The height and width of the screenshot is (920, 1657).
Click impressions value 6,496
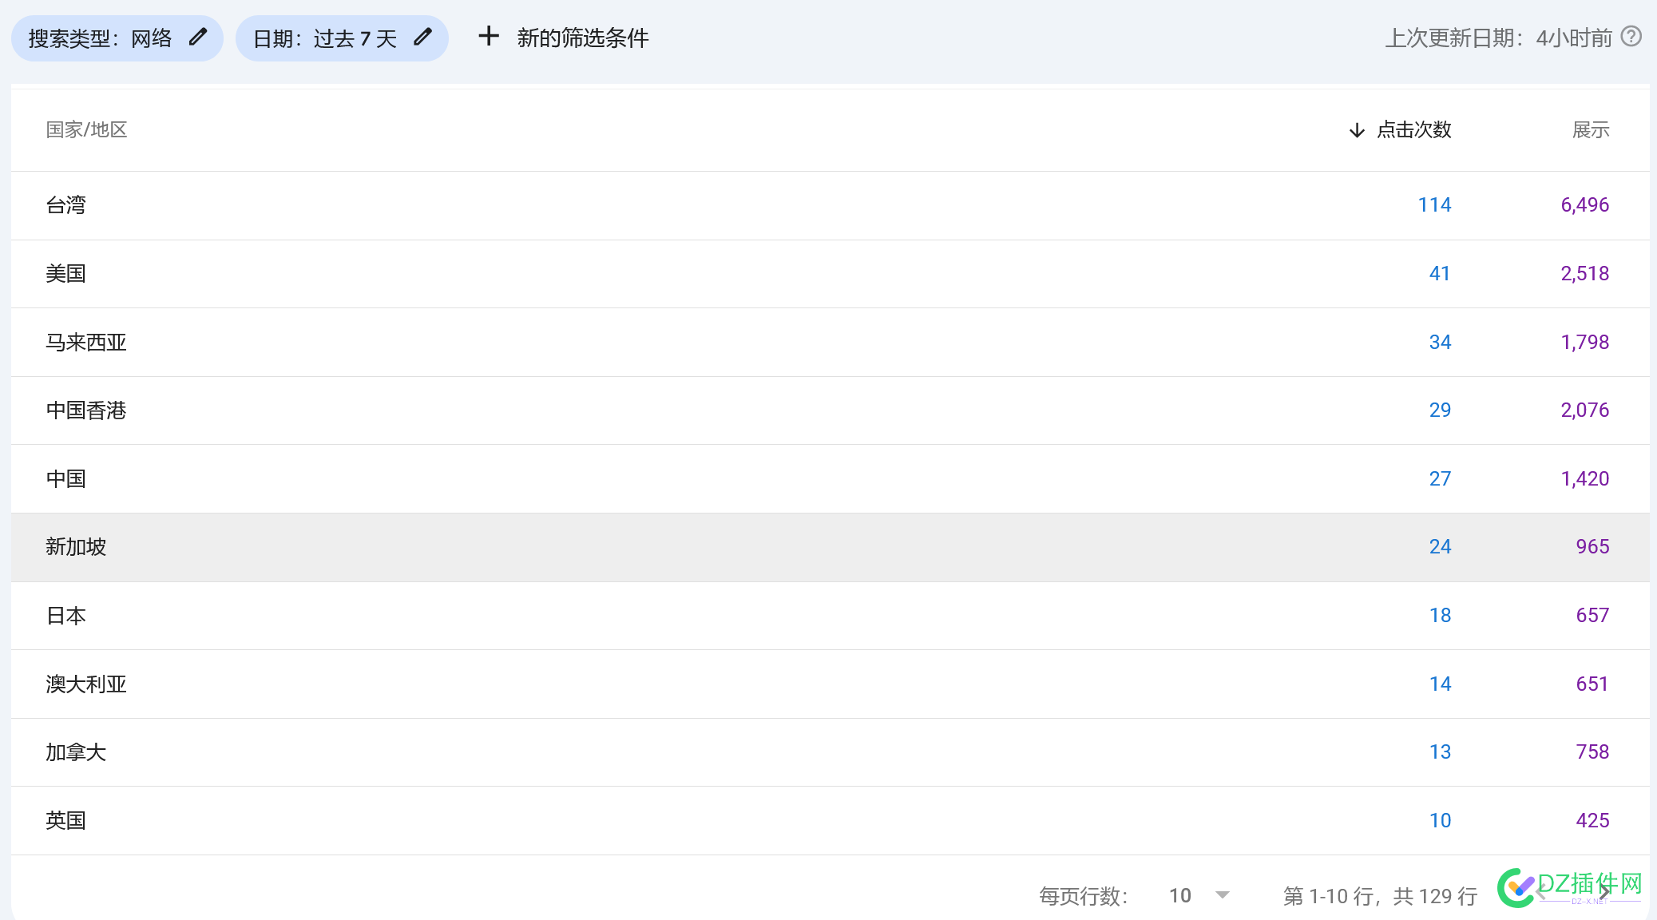point(1585,205)
